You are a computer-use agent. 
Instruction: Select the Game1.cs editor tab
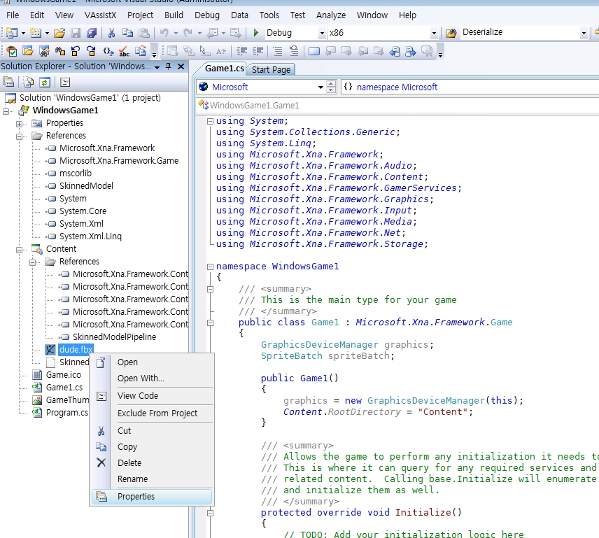click(x=224, y=69)
